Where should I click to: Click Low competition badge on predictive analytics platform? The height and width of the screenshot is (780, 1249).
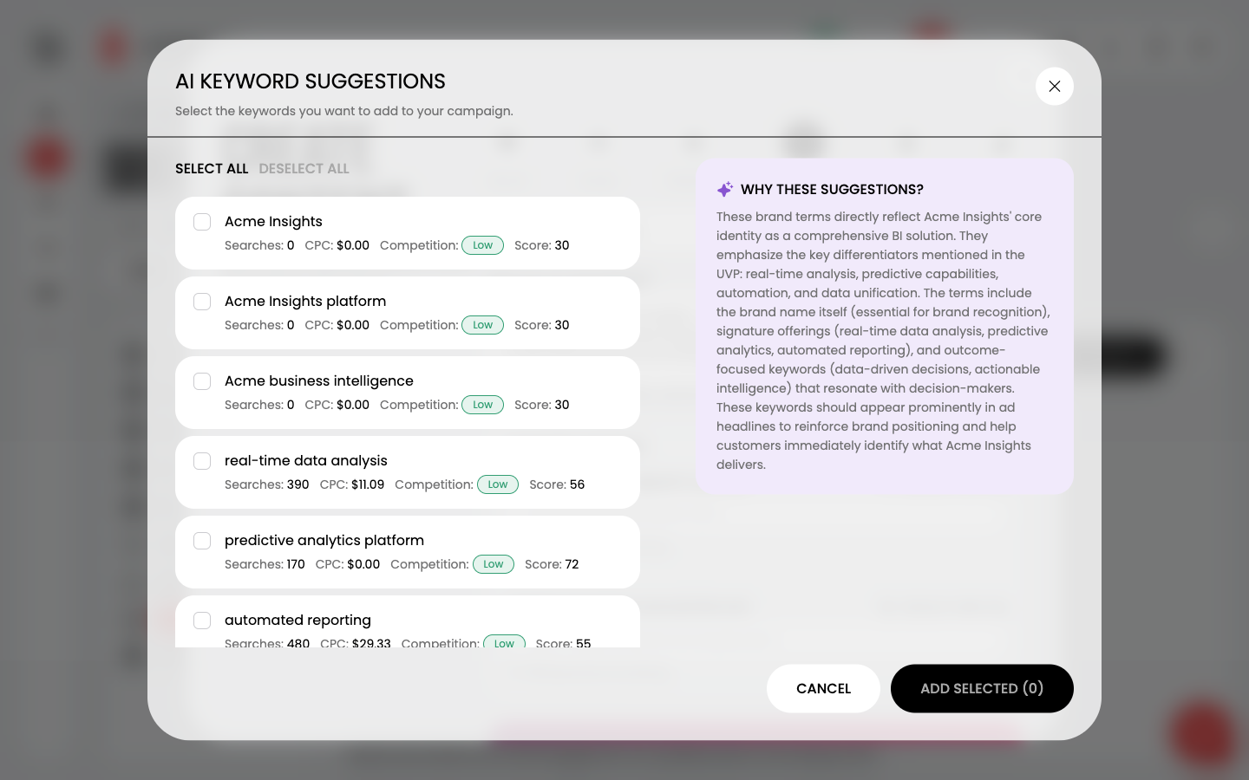pos(494,564)
